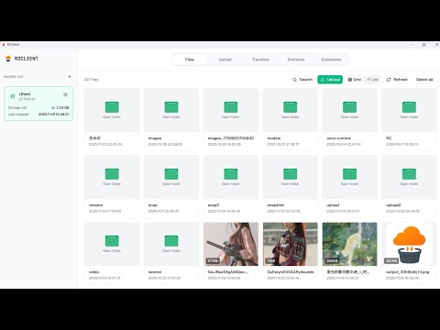440x330 pixels.
Task: Open the rename folder icon
Action: click(x=112, y=174)
